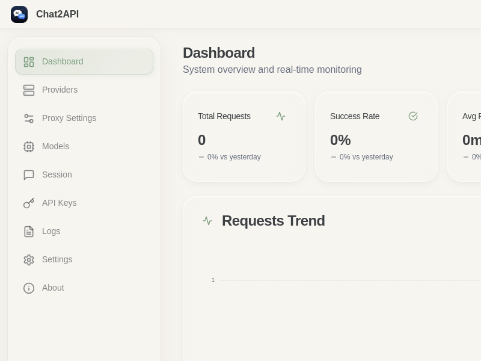Click the Chat2API app logo icon

(x=19, y=14)
